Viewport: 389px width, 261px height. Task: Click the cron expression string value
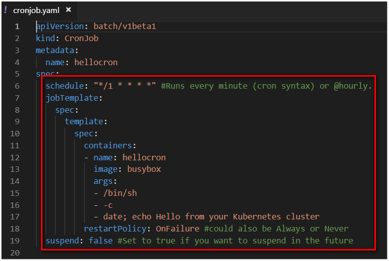(125, 86)
